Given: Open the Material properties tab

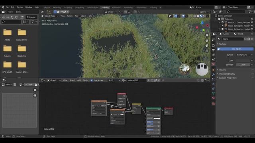Looking at the screenshot, I should point(213,98).
